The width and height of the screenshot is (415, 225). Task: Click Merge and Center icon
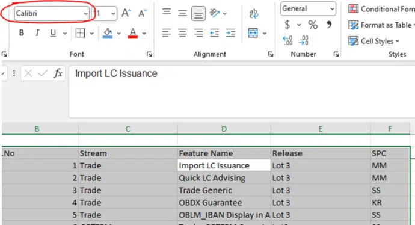pos(253,33)
